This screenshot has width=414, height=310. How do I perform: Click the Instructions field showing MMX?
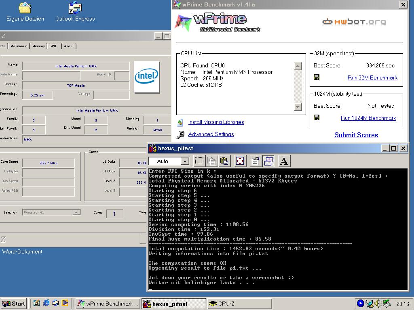(x=97, y=140)
